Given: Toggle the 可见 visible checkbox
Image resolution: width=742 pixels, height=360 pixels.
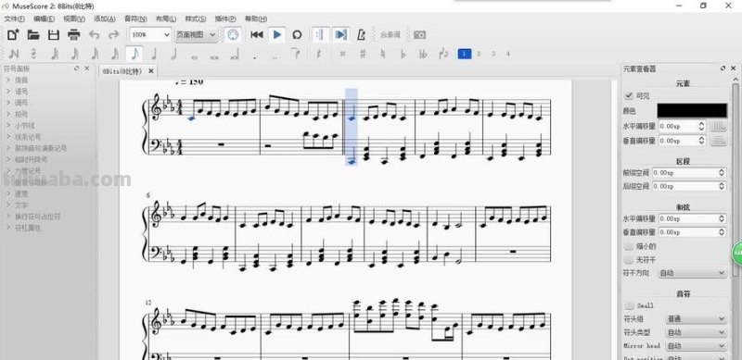Looking at the screenshot, I should coord(629,96).
